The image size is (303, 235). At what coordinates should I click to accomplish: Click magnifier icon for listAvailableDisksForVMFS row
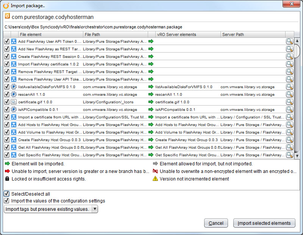point(289,87)
